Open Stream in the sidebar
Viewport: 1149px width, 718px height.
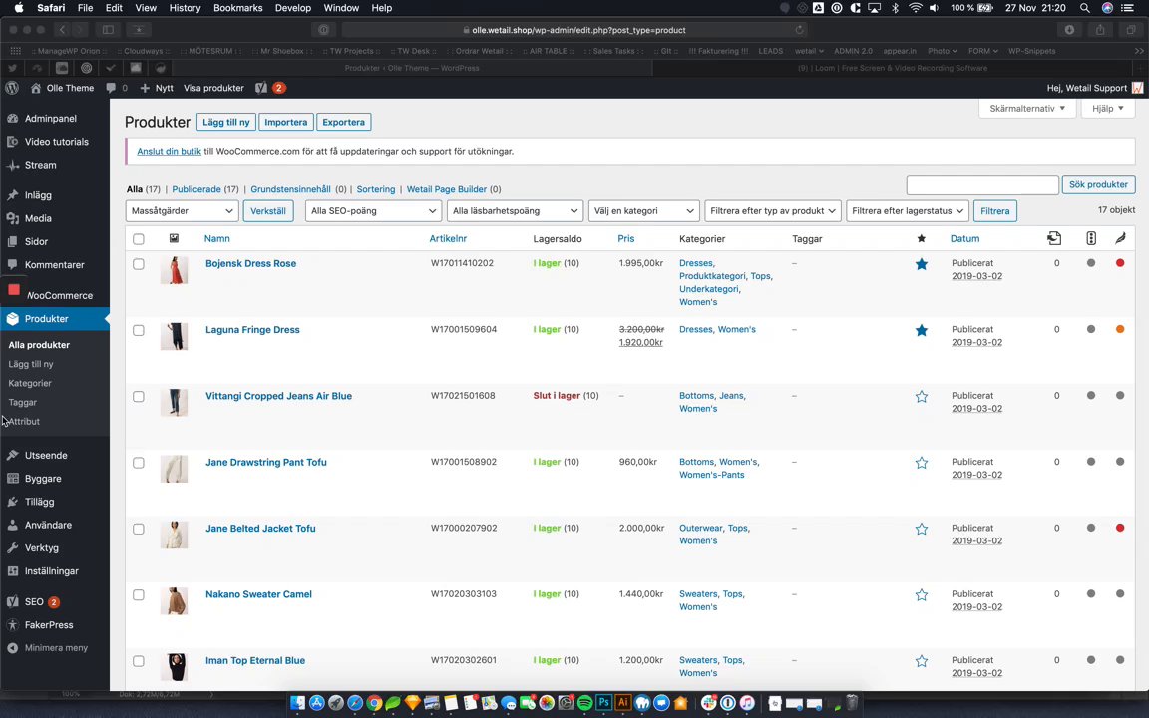click(40, 165)
